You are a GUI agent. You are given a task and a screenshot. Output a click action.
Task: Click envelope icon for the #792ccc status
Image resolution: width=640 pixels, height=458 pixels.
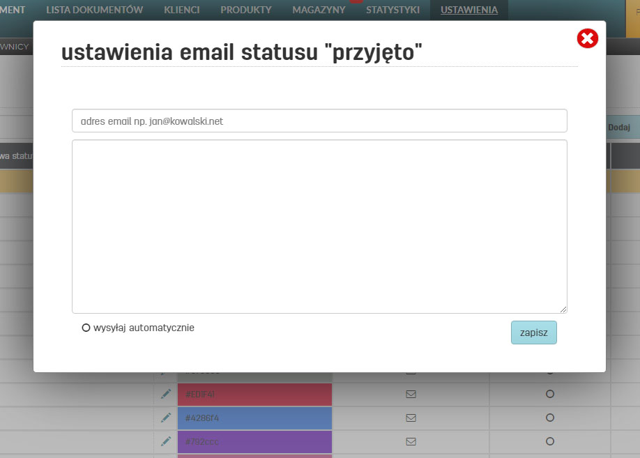pyautogui.click(x=411, y=441)
